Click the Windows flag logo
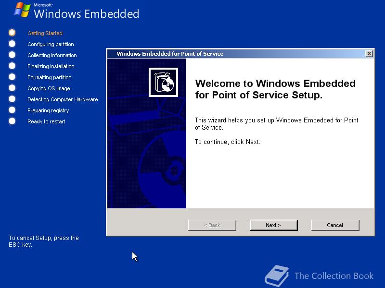 click(x=22, y=10)
